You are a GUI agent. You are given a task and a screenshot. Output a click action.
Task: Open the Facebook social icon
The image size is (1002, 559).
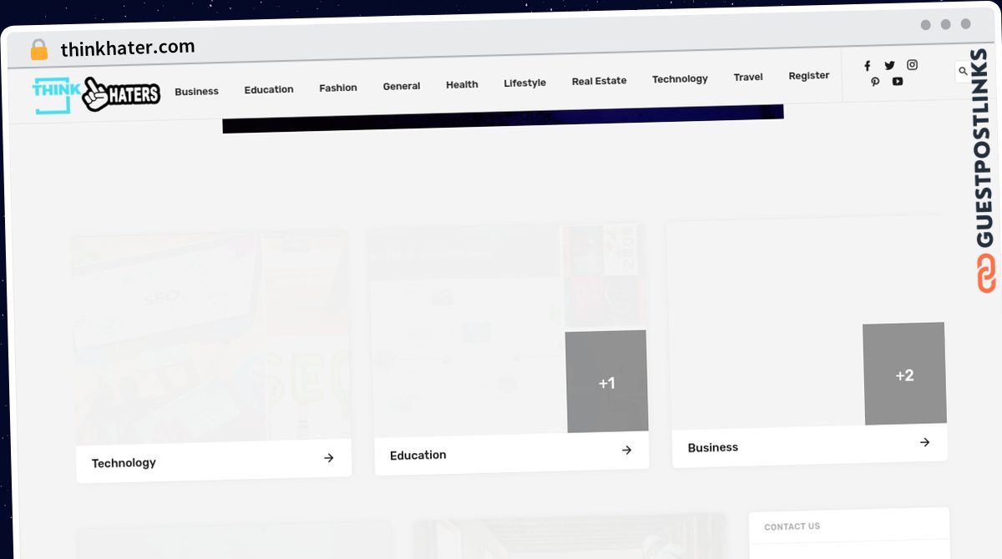(x=867, y=66)
